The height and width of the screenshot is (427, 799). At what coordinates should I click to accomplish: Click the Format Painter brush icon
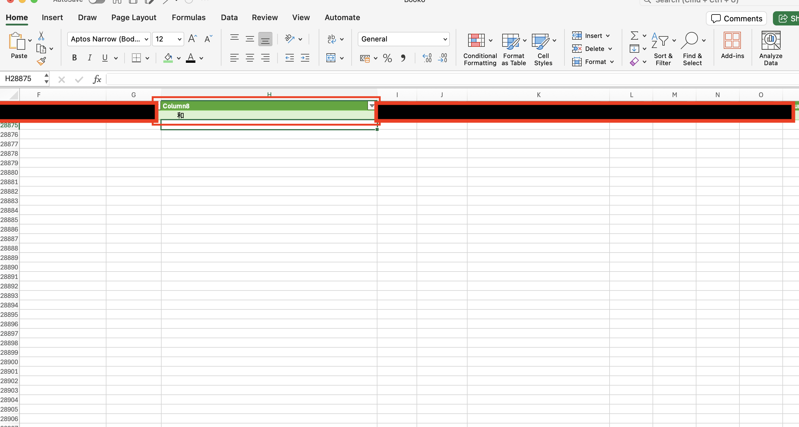coord(41,61)
